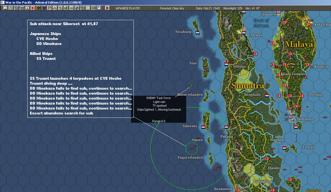The height and width of the screenshot is (192, 331).
Task: Open the information 'i' toolbar button
Action: tap(27, 8)
